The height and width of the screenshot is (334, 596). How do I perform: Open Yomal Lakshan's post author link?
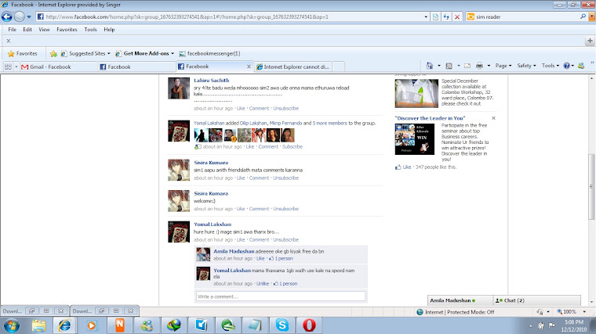(213, 224)
